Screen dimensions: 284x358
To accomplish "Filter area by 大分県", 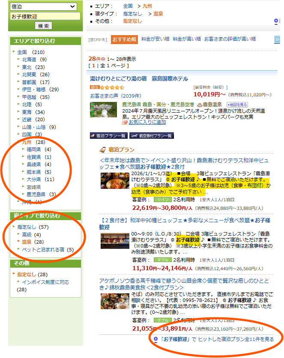I will point(34,179).
